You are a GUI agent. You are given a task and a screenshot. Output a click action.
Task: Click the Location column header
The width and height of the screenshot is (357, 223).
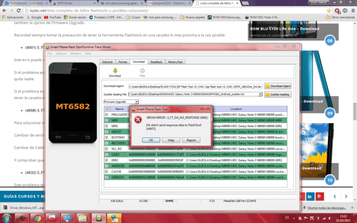236,109
